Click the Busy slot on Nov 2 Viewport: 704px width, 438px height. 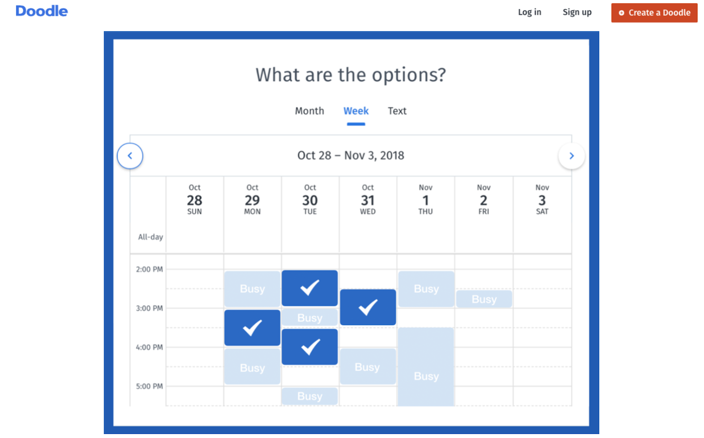point(484,299)
